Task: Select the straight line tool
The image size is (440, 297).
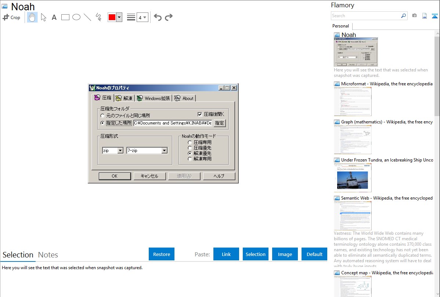Action: [x=87, y=17]
